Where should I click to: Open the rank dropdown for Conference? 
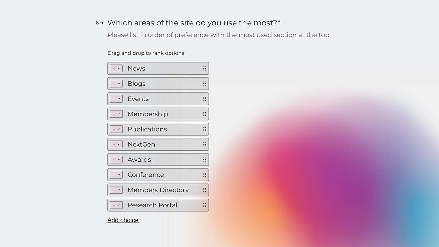pyautogui.click(x=116, y=175)
